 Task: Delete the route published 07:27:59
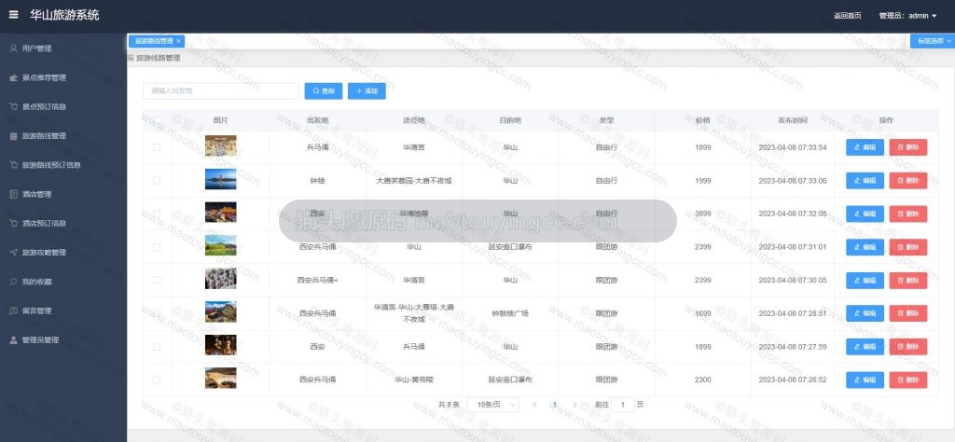coord(908,346)
